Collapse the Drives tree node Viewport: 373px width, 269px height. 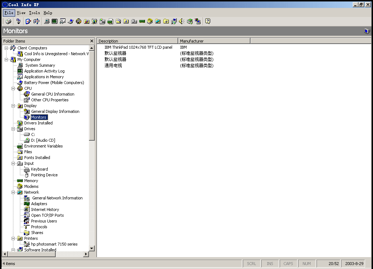(13, 129)
